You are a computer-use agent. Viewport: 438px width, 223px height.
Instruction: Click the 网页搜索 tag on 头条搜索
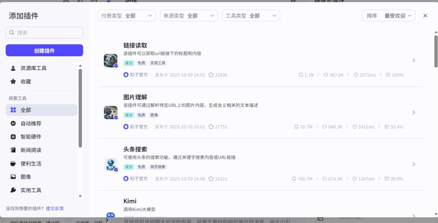pyautogui.click(x=158, y=167)
